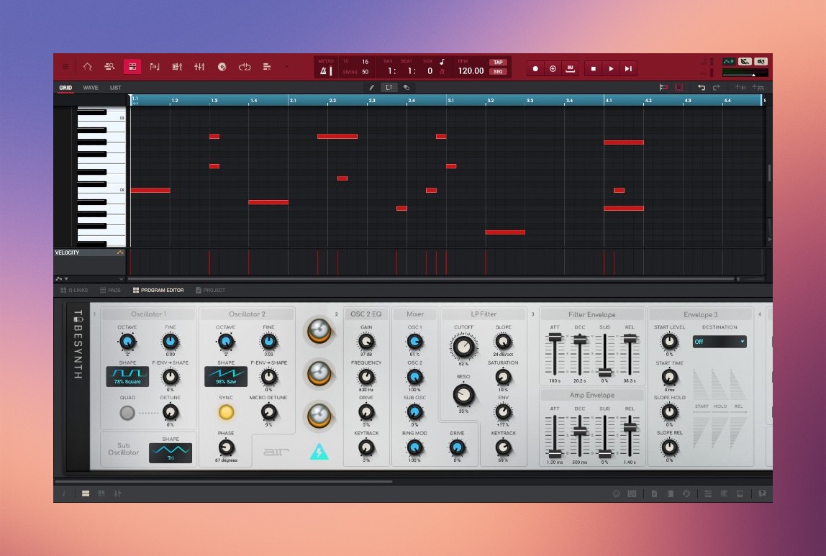Enable QUAD mode on Oscillator 1
The height and width of the screenshot is (556, 826).
tap(127, 412)
